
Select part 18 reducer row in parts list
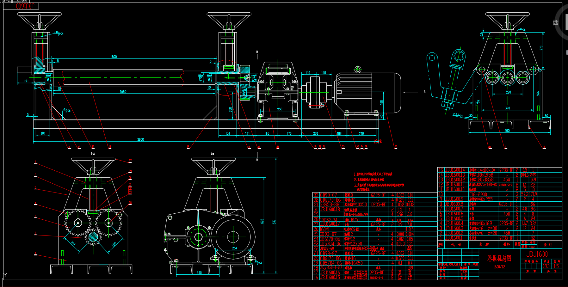pyautogui.click(x=364, y=268)
